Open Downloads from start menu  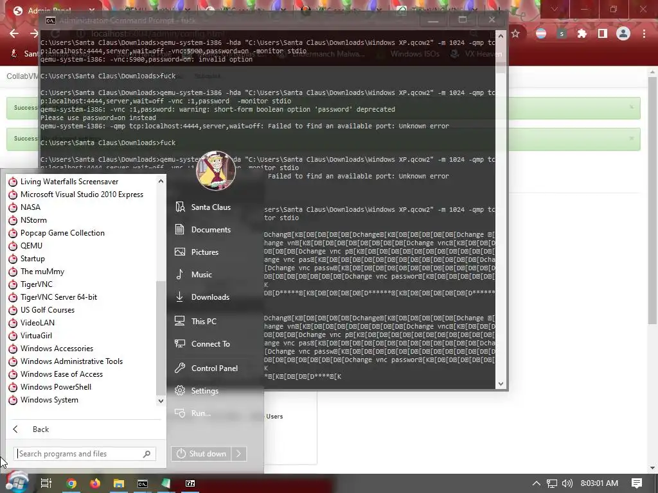pyautogui.click(x=202, y=297)
